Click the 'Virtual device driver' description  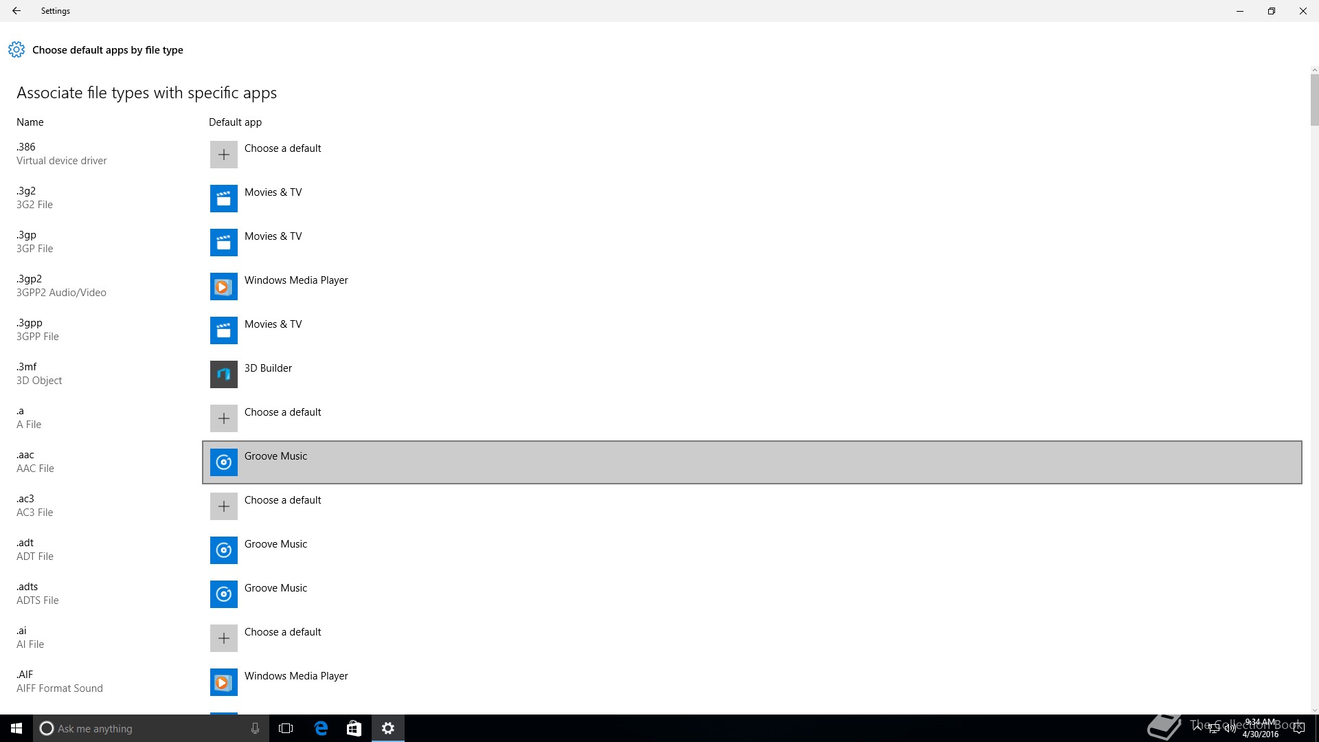(x=61, y=161)
